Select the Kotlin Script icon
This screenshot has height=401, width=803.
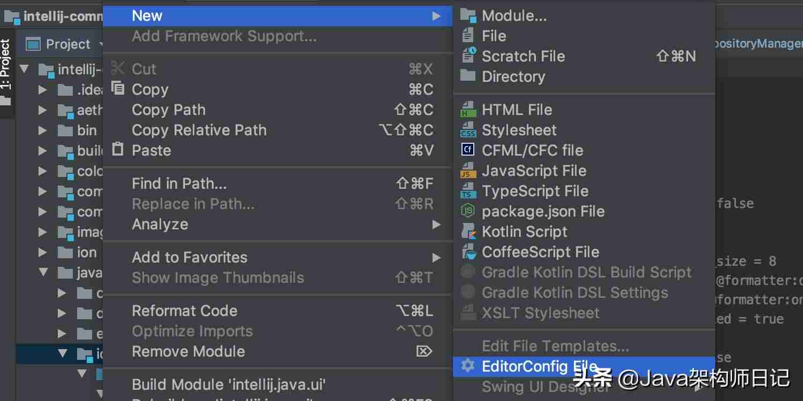click(x=468, y=232)
